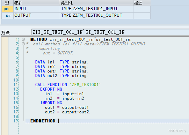Place cursor on 'ZFM_TEST001' function name
This screenshot has height=135, width=189.
point(85,85)
